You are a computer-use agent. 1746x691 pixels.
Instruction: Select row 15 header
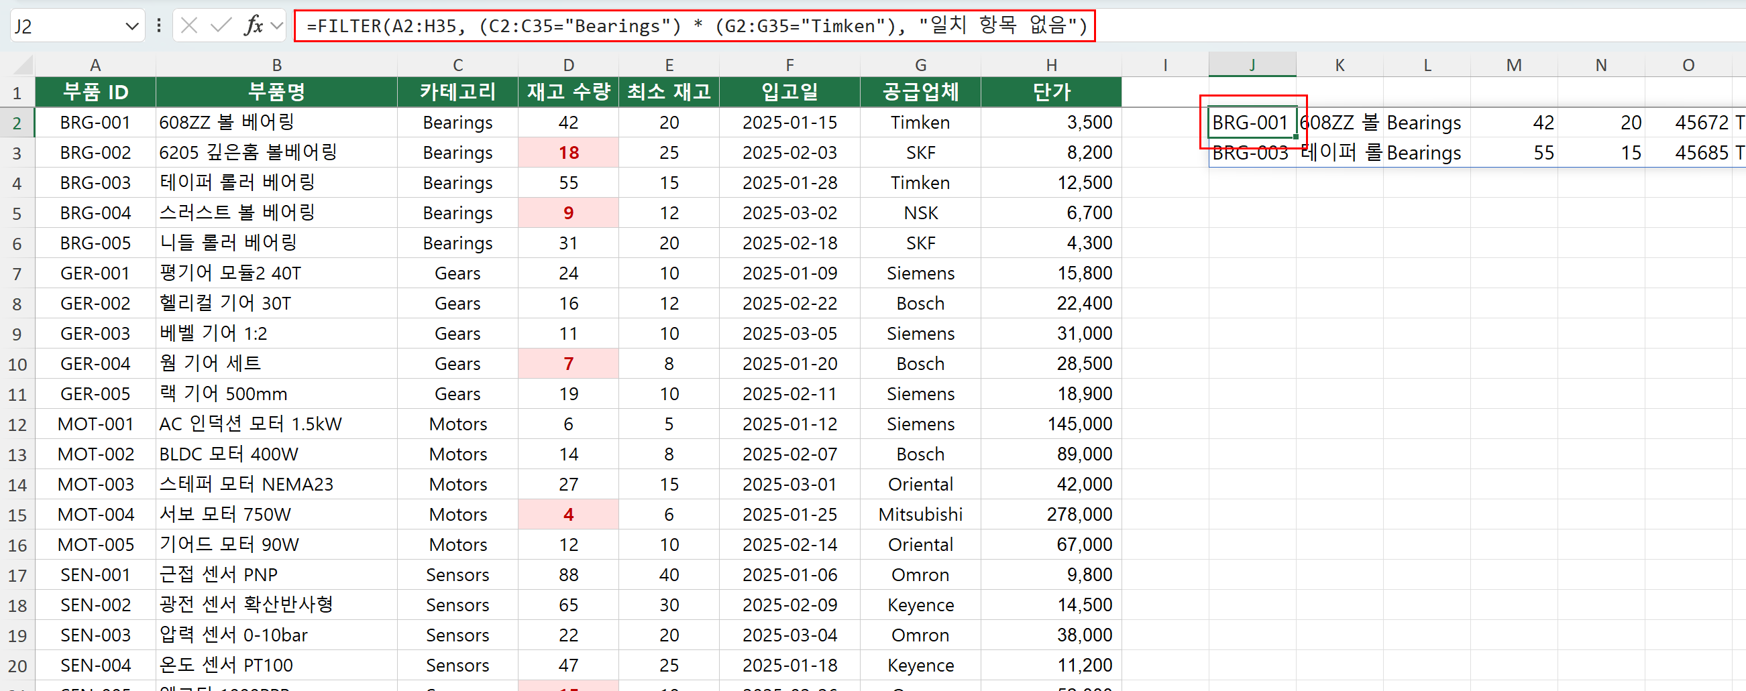pos(17,515)
